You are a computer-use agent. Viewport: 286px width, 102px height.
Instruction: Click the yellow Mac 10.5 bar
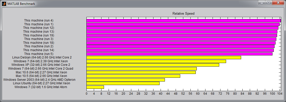coord(133,76)
